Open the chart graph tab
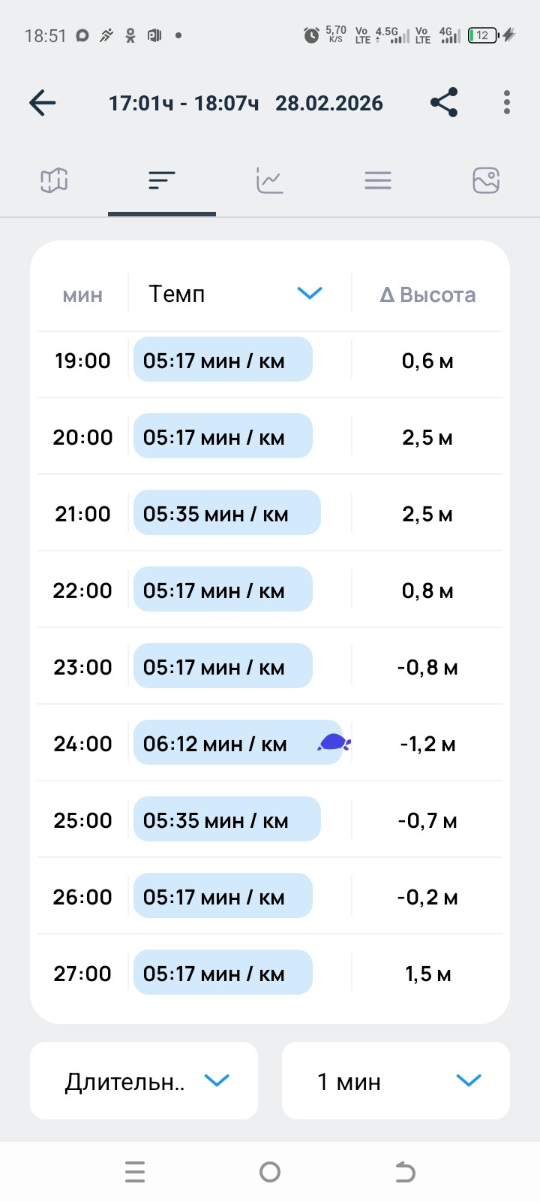 (270, 180)
